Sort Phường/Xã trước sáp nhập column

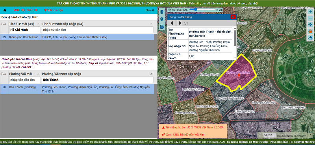[x=151, y=74]
